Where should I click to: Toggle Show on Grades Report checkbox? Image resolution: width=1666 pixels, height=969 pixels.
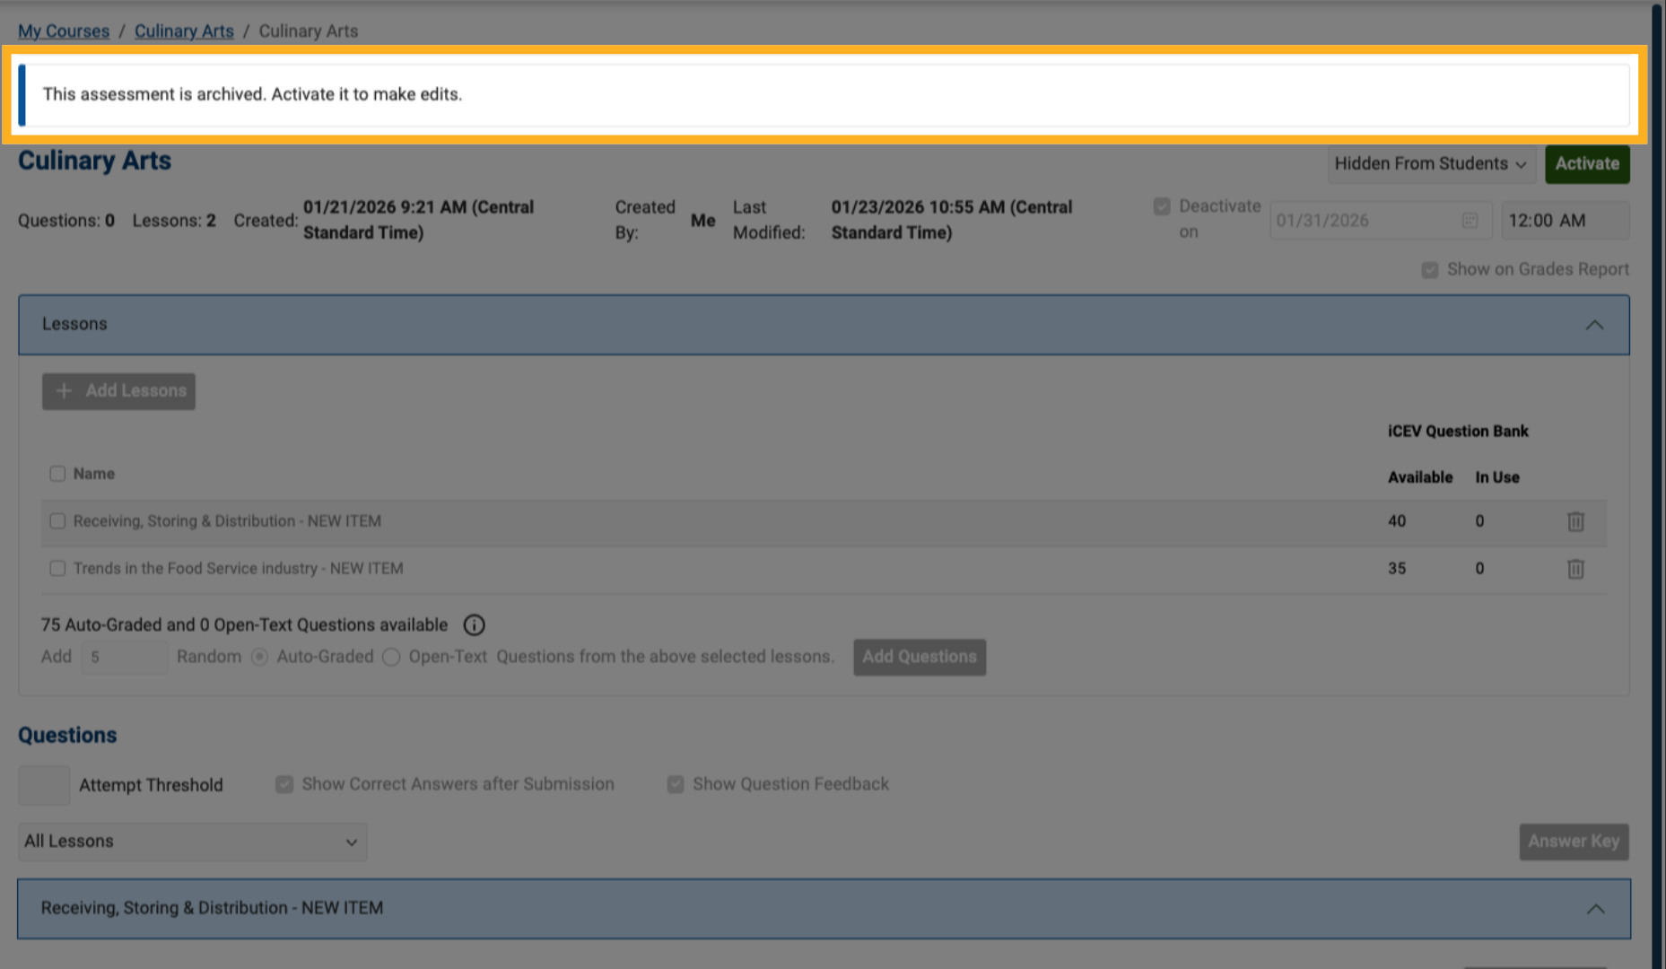[x=1430, y=270]
